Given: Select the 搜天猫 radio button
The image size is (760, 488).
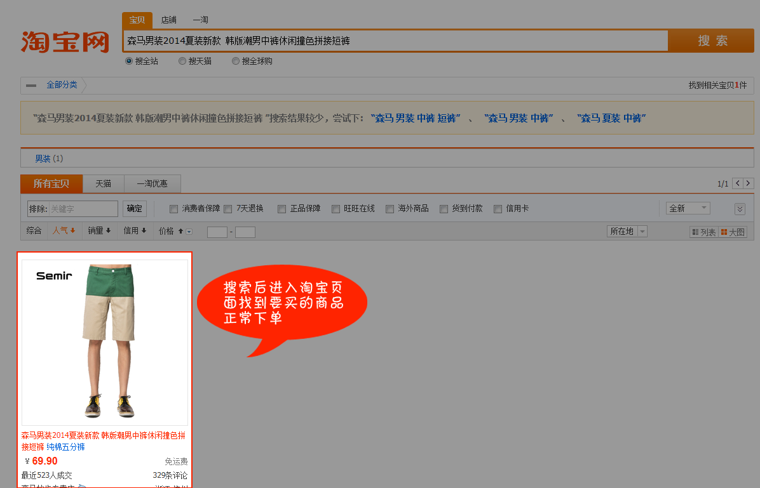Looking at the screenshot, I should (x=182, y=61).
